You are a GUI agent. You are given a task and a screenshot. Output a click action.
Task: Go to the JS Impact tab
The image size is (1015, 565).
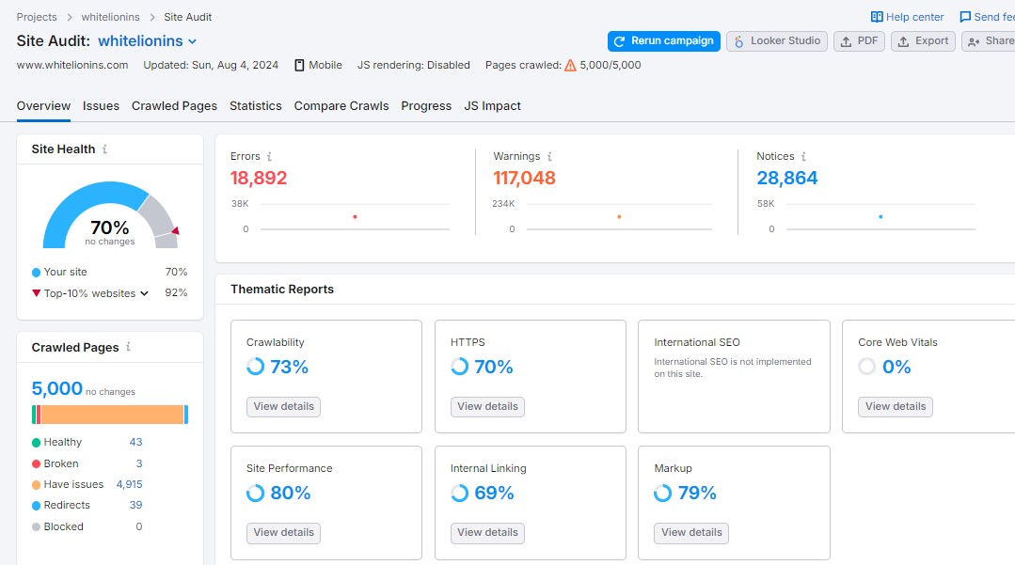[492, 106]
